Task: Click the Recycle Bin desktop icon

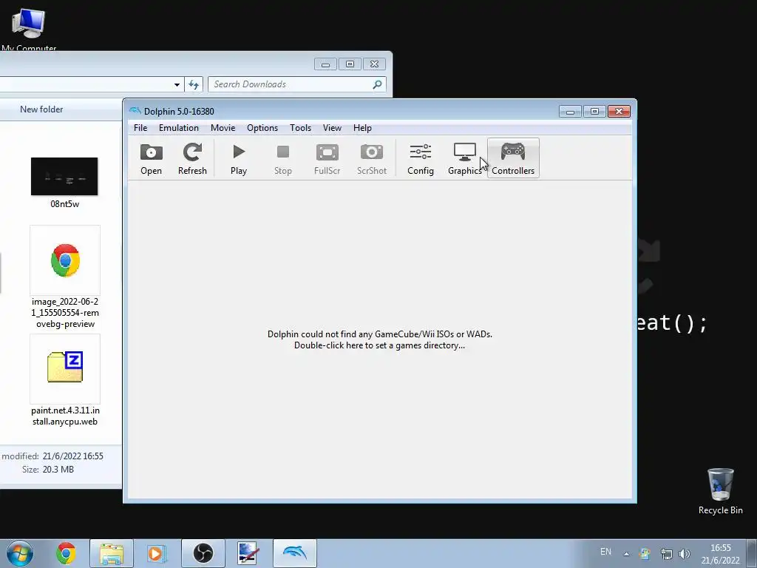Action: (720, 491)
